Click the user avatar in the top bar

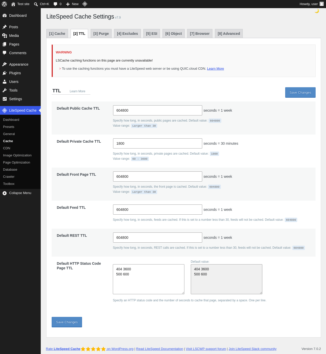pyautogui.click(x=322, y=4)
